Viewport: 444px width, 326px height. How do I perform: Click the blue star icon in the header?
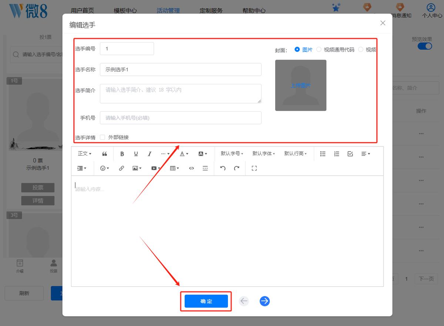coord(336,7)
